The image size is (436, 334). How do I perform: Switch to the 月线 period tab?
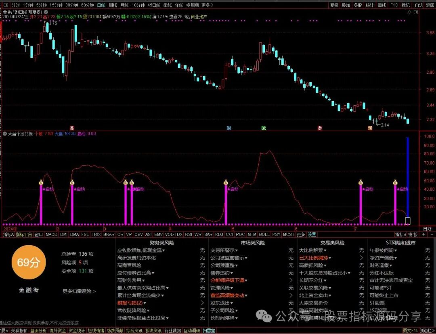124,5
